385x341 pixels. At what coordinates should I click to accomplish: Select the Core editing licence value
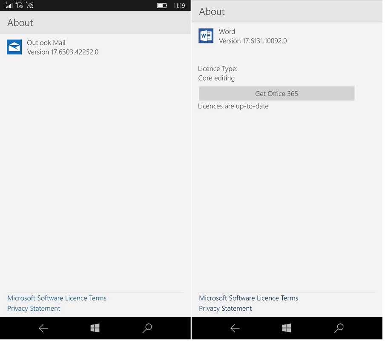coord(216,78)
